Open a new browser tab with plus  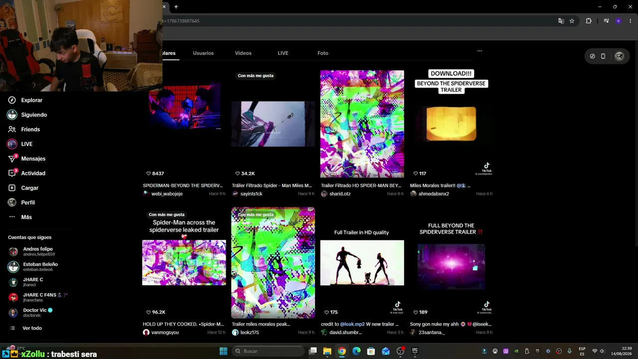point(176,6)
